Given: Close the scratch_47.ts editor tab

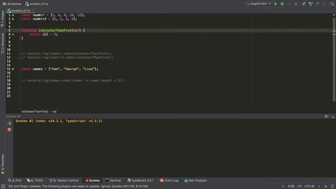Looking at the screenshot, I should pos(33,10).
